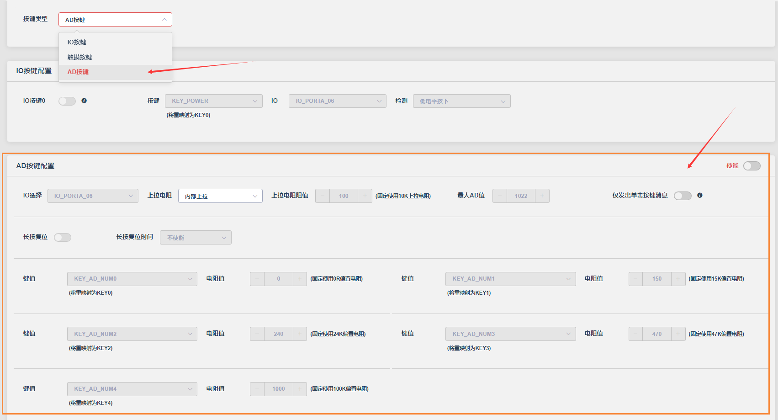Open the KEY_AD_NUM4 键值 dropdown
The height and width of the screenshot is (420, 778).
pyautogui.click(x=132, y=389)
